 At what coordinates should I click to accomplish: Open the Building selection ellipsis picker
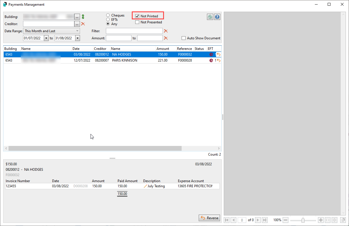[77, 17]
